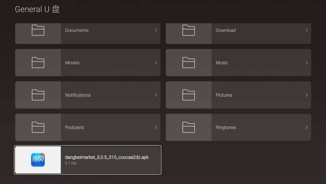326x184 pixels.
Task: Click the 9.11M file size text
Action: point(70,163)
